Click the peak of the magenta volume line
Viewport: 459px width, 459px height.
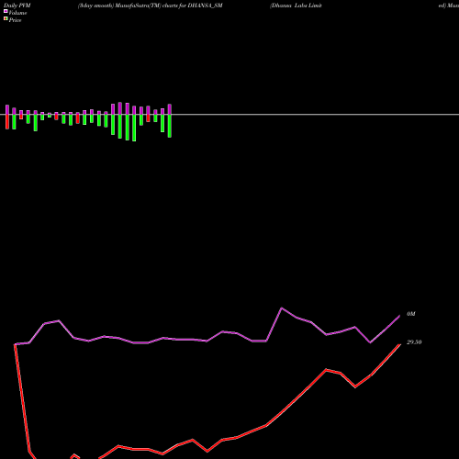282,308
